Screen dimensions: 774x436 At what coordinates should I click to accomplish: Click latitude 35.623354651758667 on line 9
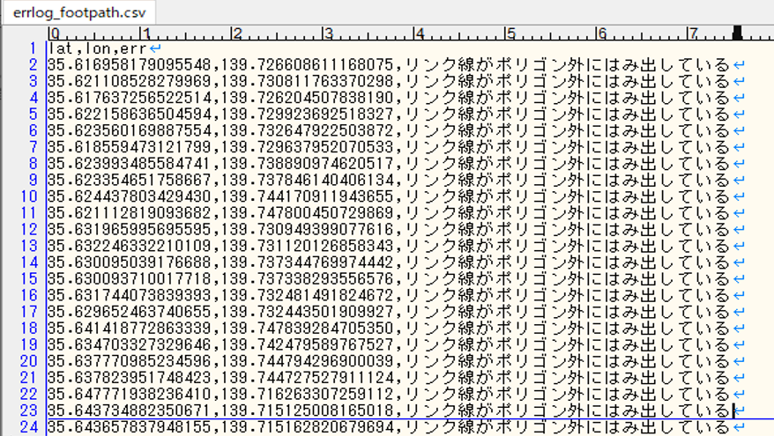130,180
